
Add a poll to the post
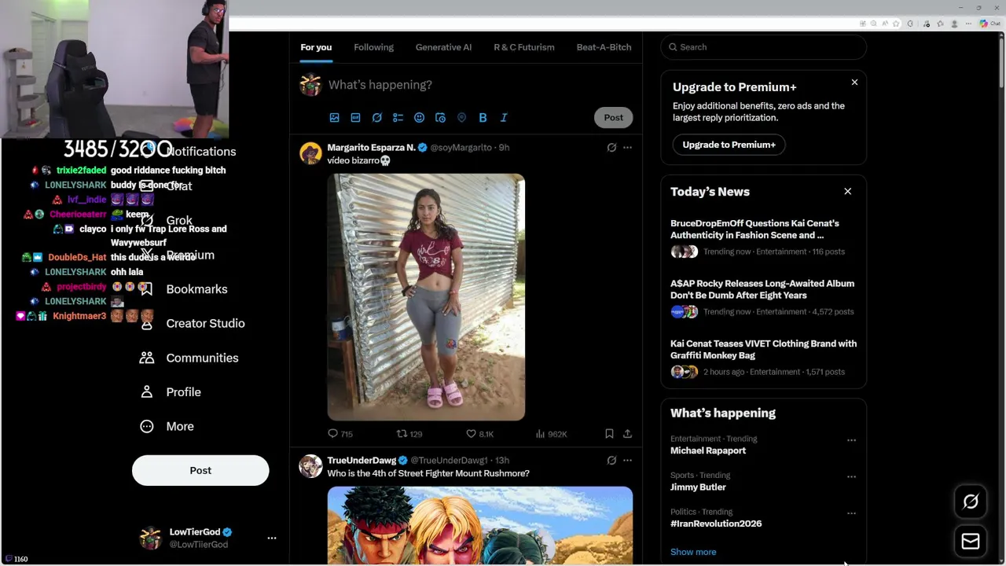[398, 118]
